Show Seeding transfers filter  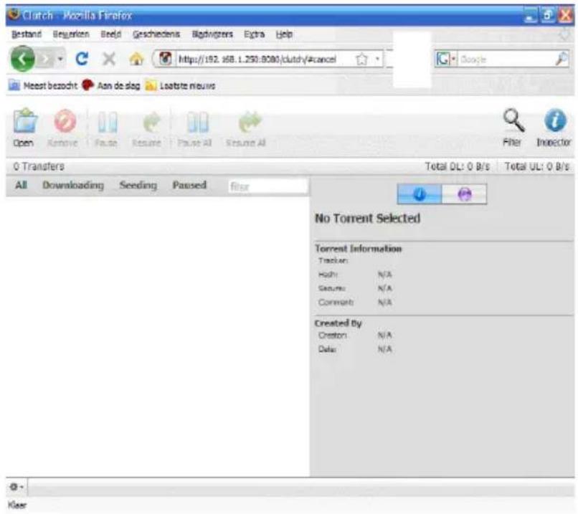click(138, 185)
